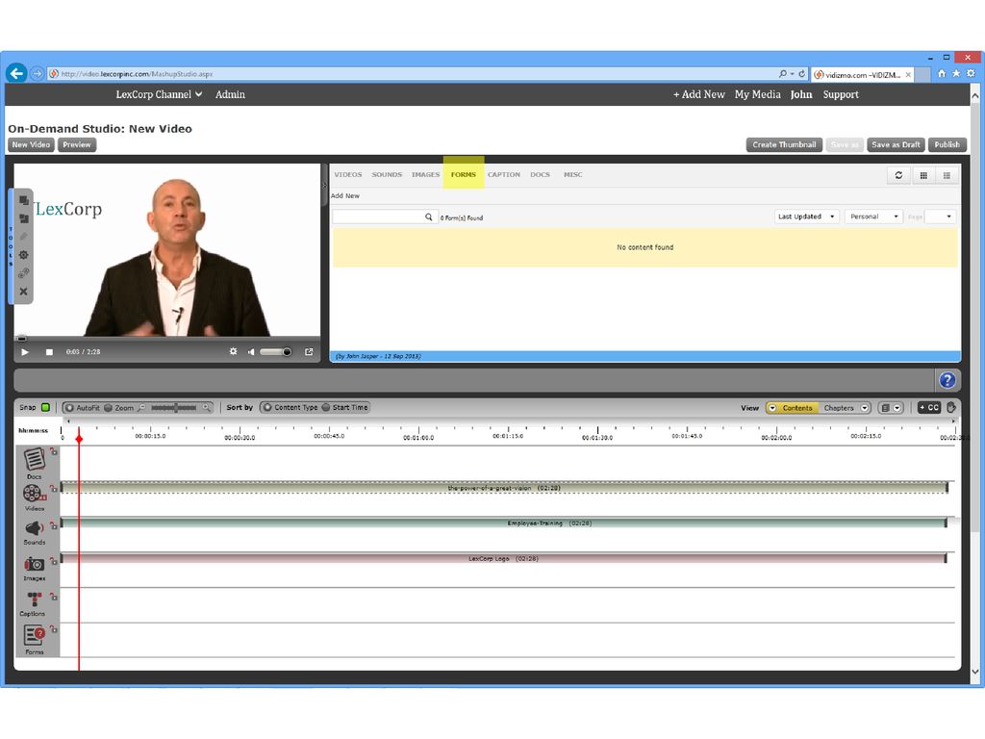Switch to the VIDEOS tab
Viewport: 985px width, 739px height.
click(347, 175)
